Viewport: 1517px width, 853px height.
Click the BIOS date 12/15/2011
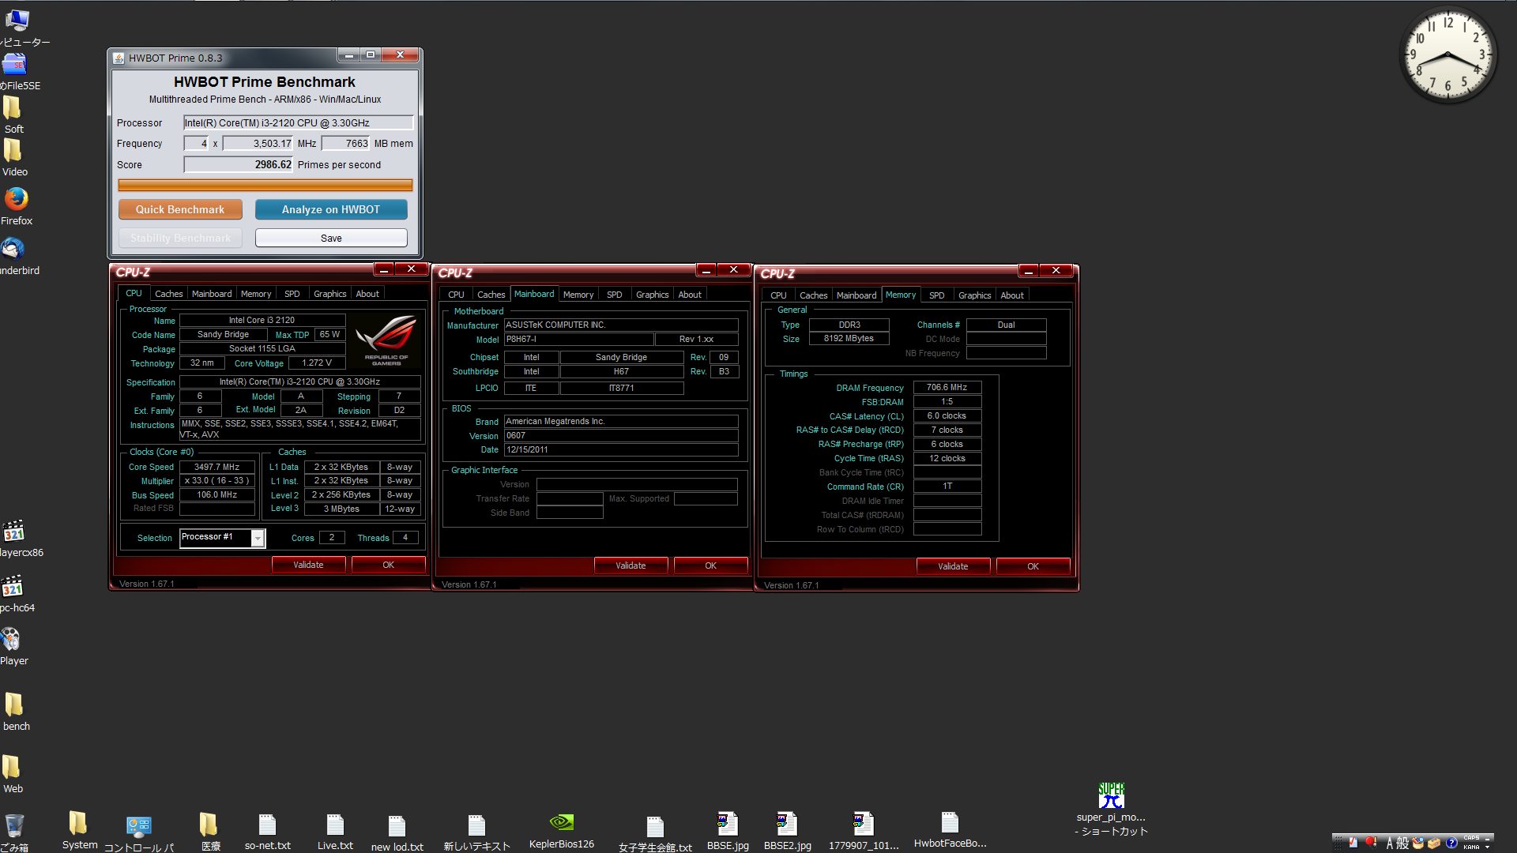[620, 449]
